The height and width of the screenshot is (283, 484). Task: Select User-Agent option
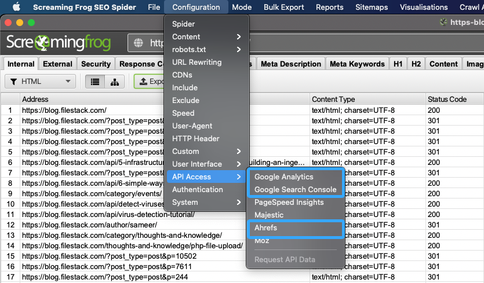point(206,126)
